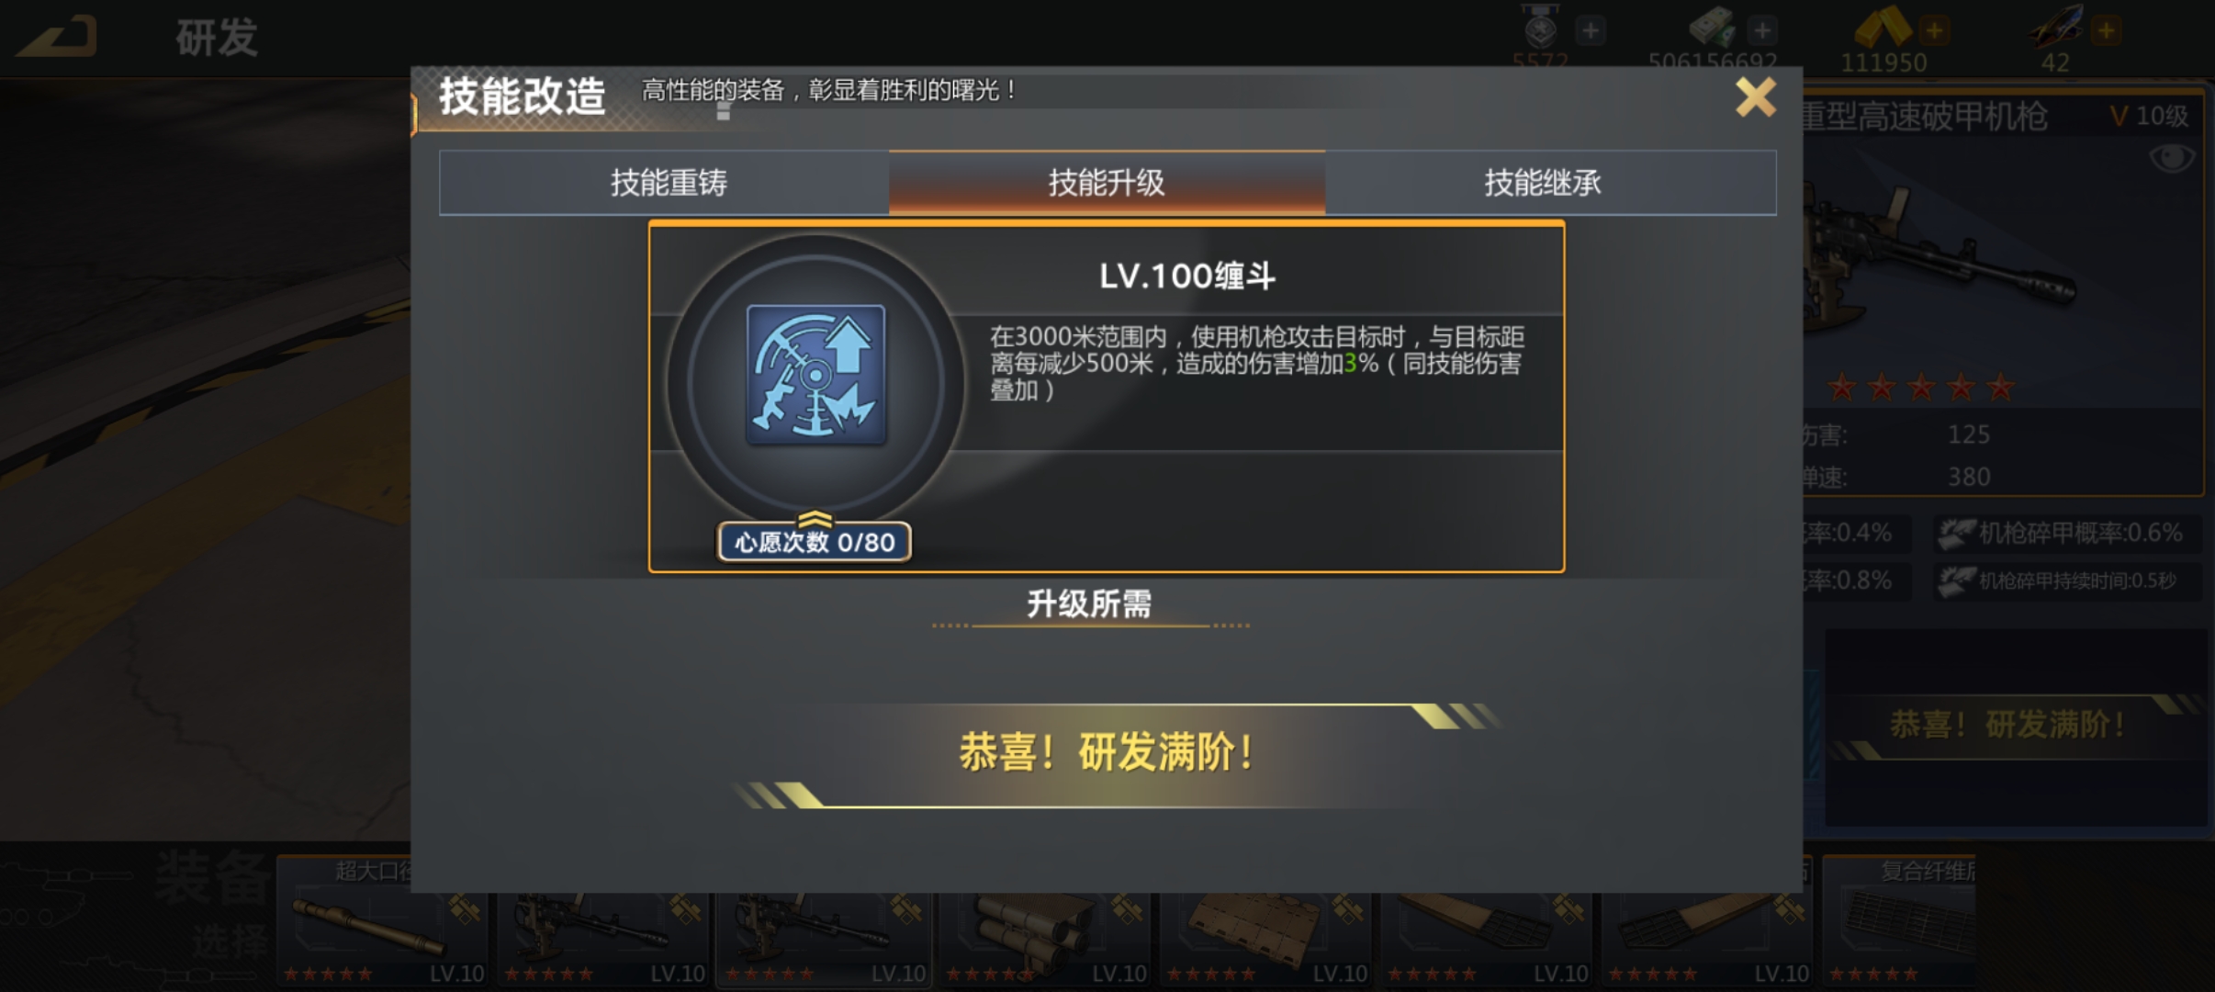Screen dimensions: 2215x992
Task: Add medals with the plus icon
Action: pos(1590,30)
